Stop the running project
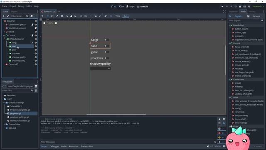 pyautogui.click(x=231, y=7)
